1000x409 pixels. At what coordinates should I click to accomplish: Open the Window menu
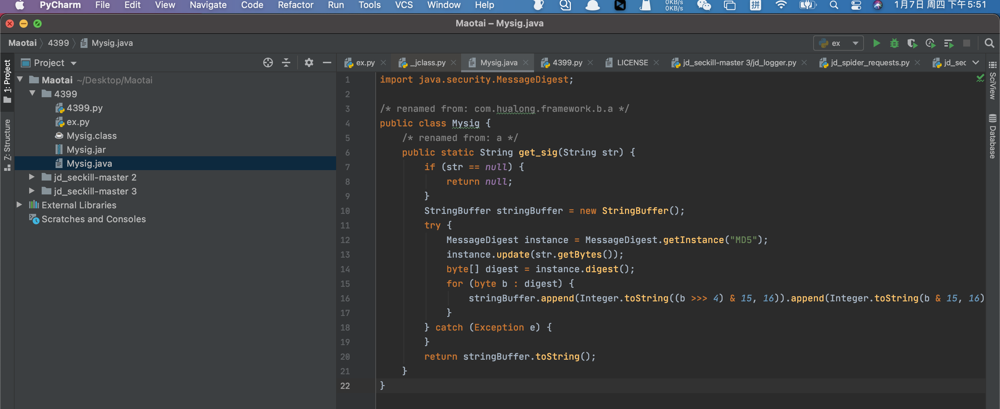pyautogui.click(x=443, y=5)
